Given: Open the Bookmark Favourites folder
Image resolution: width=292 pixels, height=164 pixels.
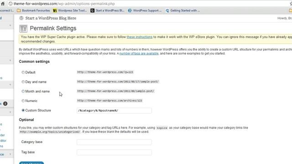Looking at the screenshot, I should [33, 10].
